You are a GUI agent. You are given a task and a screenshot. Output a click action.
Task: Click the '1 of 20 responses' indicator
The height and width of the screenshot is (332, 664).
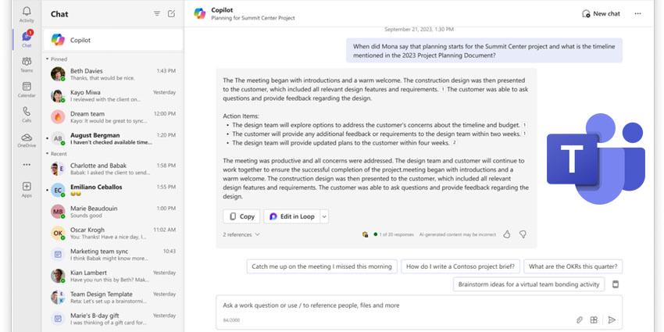[394, 234]
